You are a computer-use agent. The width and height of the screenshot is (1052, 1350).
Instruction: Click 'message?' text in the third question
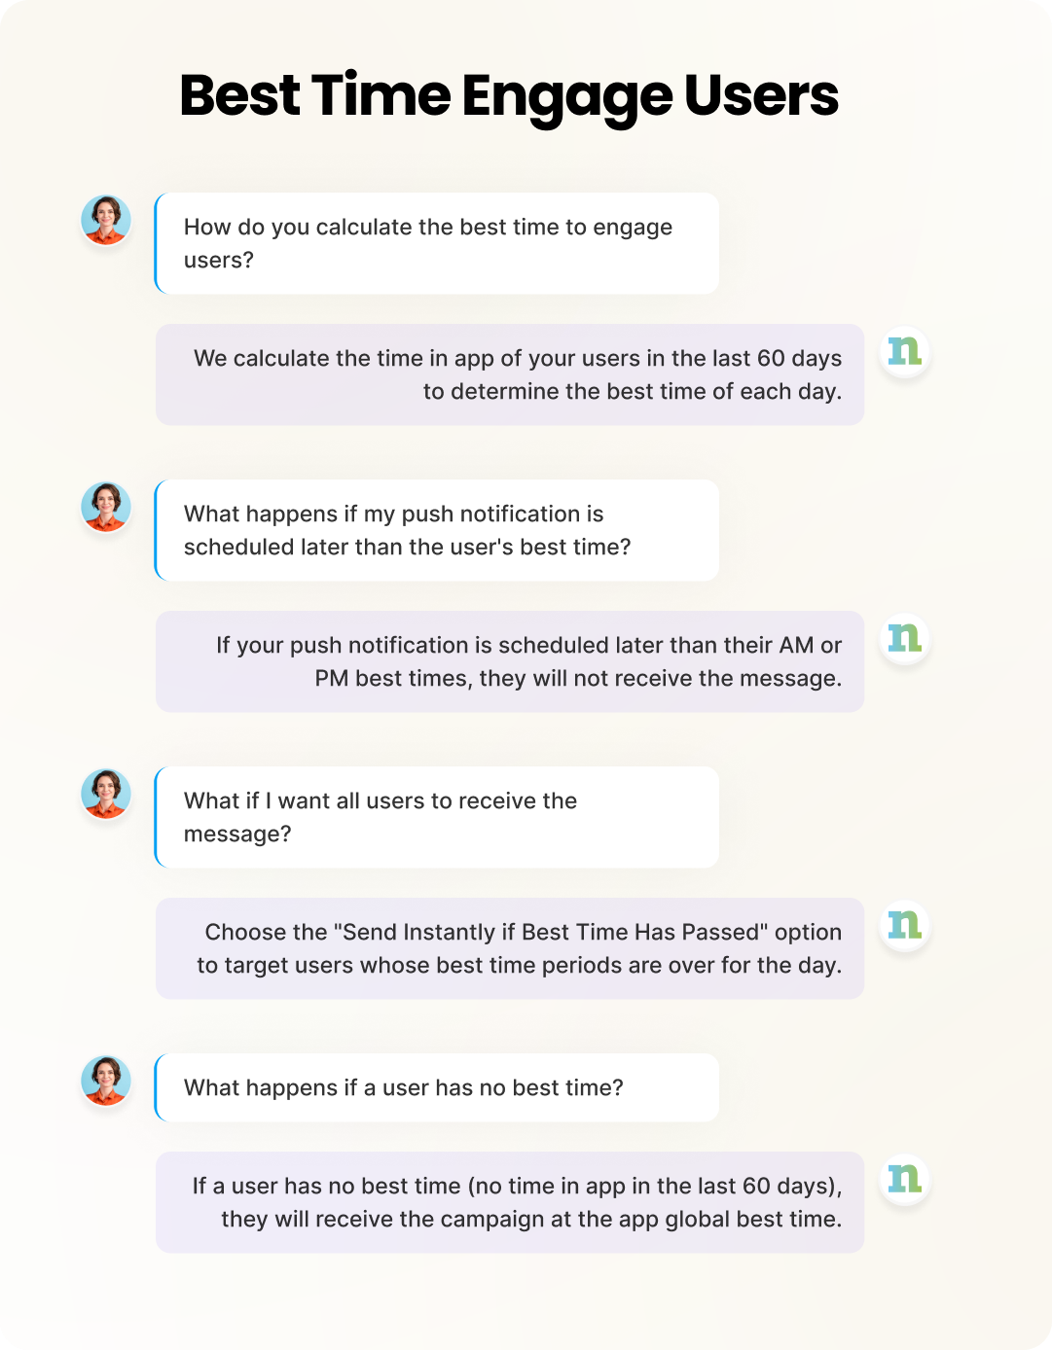(x=237, y=834)
